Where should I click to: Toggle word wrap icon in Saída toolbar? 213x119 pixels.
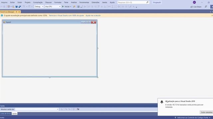pyautogui.click(x=78, y=109)
